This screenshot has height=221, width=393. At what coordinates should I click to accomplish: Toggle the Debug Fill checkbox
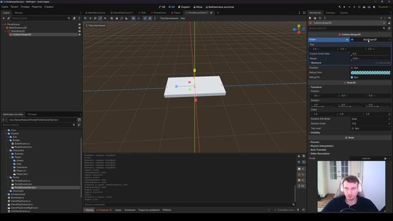point(352,77)
